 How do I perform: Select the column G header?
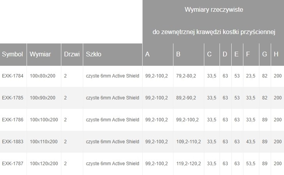(x=264, y=54)
